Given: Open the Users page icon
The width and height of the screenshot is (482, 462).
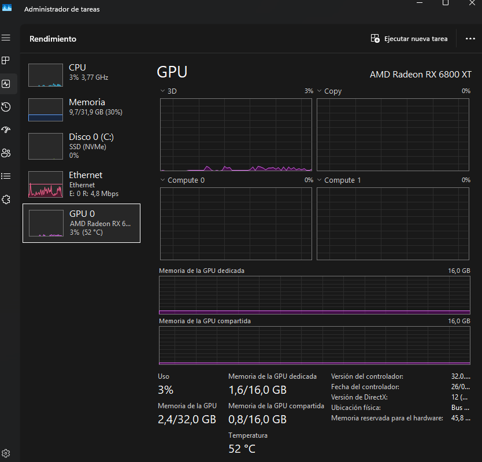Looking at the screenshot, I should coord(6,153).
